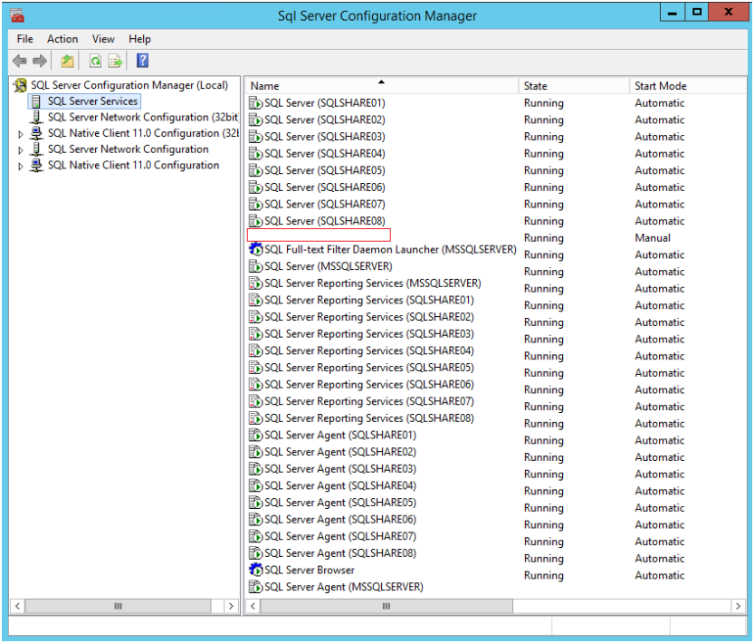Select SQL Server Configuration Manager (Local) label
Screen dimensions: 754x643
coord(129,85)
